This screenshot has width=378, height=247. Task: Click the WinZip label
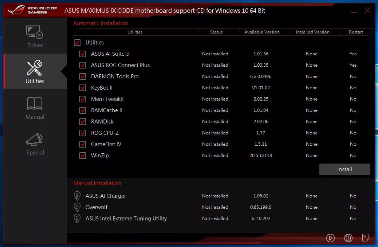[x=100, y=156]
